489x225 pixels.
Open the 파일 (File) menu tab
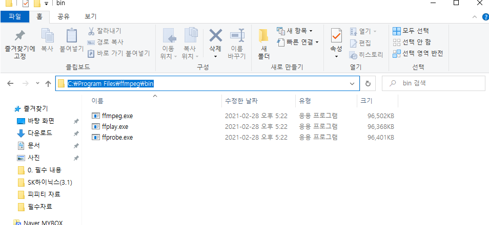pos(15,16)
